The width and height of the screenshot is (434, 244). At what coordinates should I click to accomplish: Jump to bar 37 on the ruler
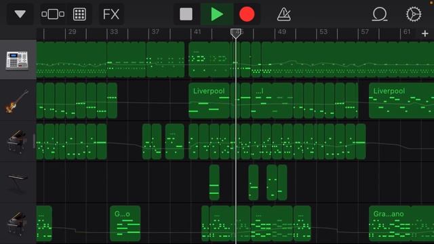155,32
